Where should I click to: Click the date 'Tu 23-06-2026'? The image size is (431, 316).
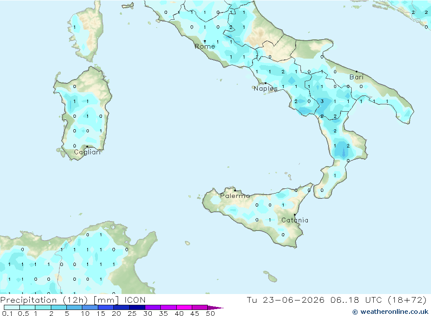coord(285,300)
